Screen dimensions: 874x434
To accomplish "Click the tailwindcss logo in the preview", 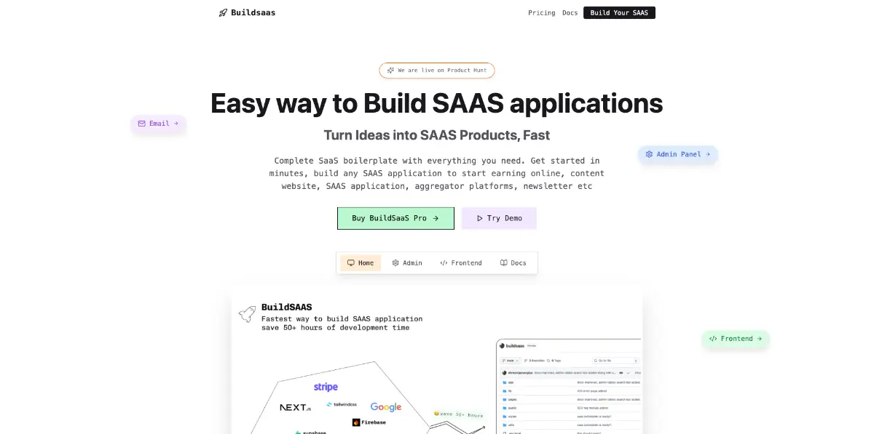I will (342, 404).
